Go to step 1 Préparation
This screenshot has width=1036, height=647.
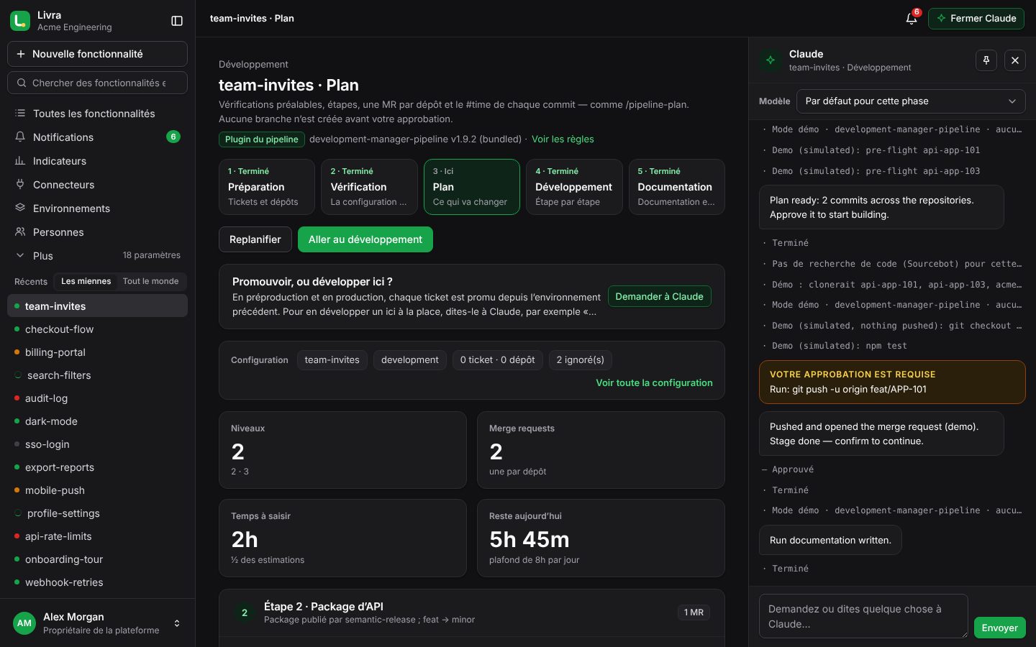click(267, 187)
